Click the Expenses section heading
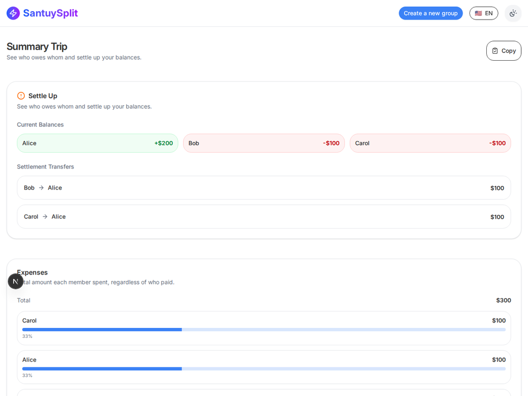The image size is (528, 396). (x=32, y=272)
